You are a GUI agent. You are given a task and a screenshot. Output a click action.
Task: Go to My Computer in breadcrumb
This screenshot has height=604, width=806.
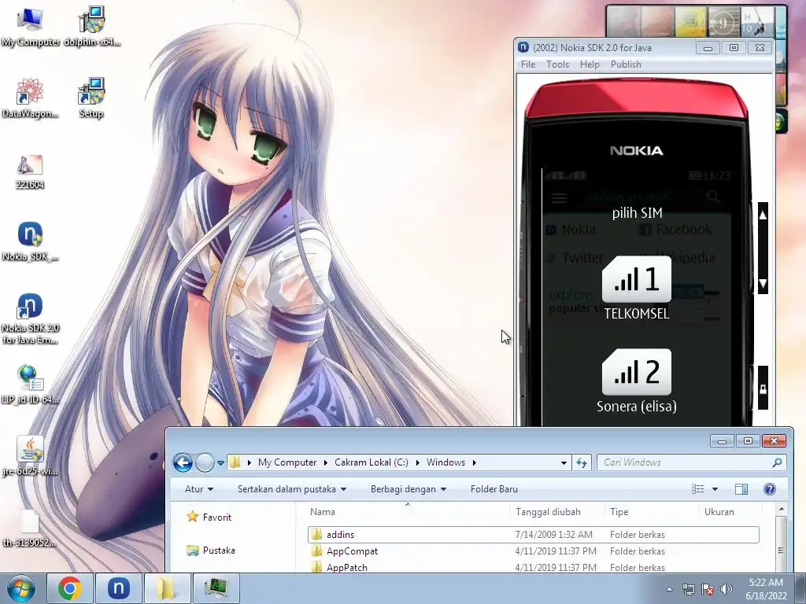[287, 462]
